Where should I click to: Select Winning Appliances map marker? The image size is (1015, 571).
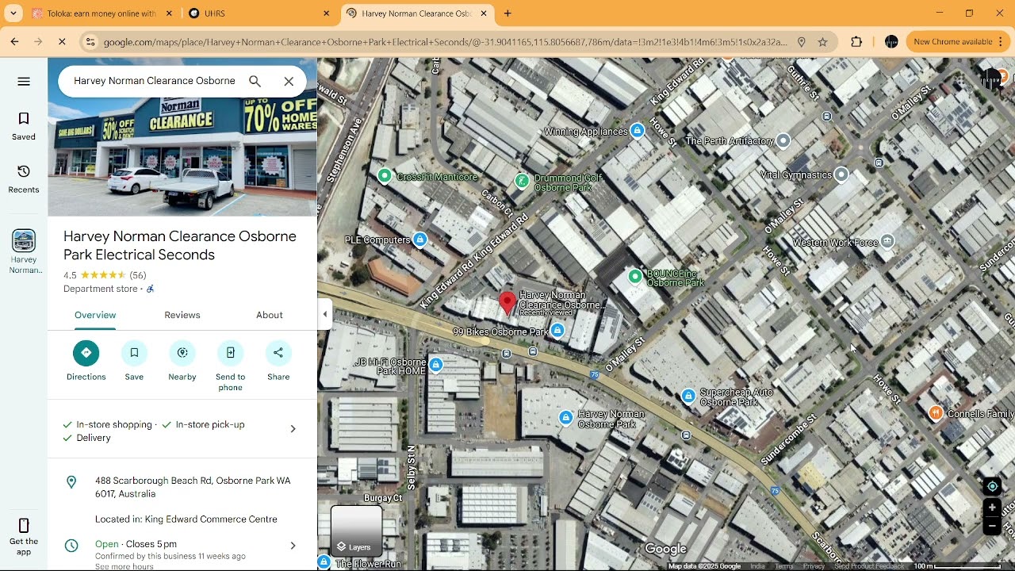pyautogui.click(x=637, y=131)
